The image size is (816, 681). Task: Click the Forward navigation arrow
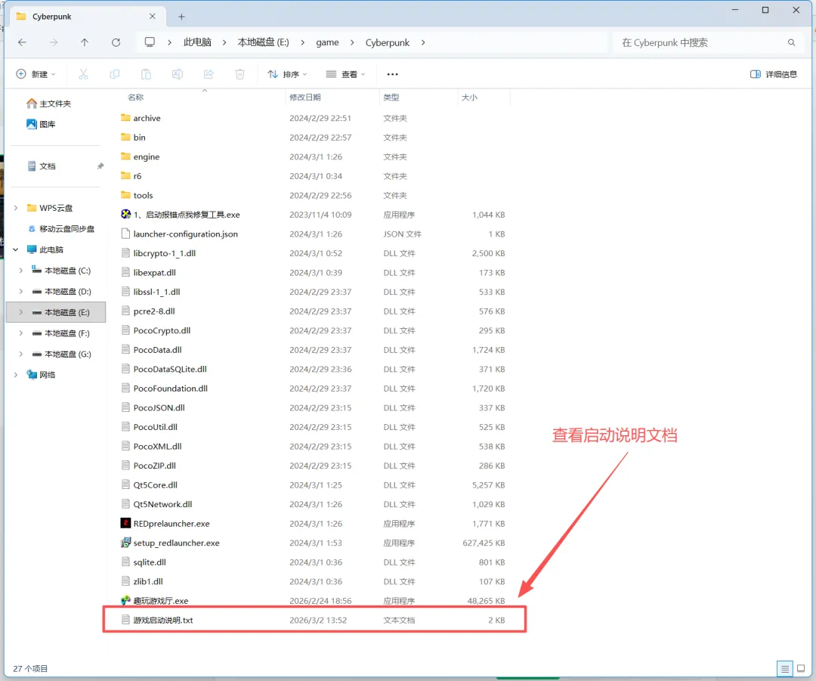pyautogui.click(x=53, y=42)
